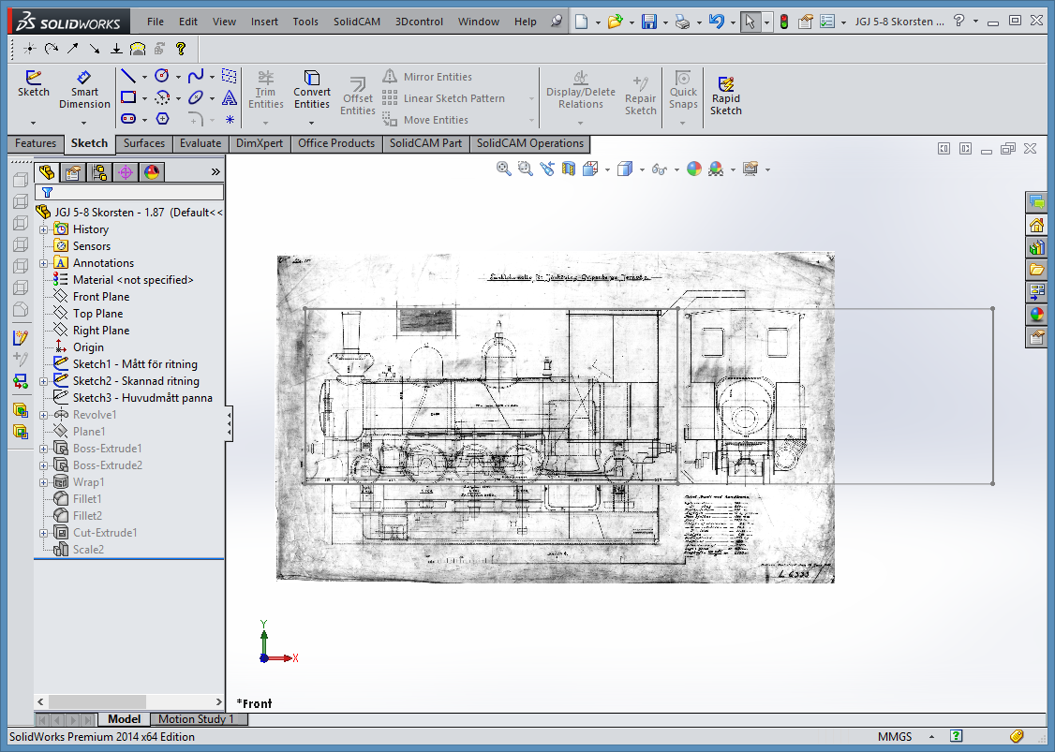The width and height of the screenshot is (1055, 752).
Task: Select the Spline sketch tool
Action: [196, 76]
